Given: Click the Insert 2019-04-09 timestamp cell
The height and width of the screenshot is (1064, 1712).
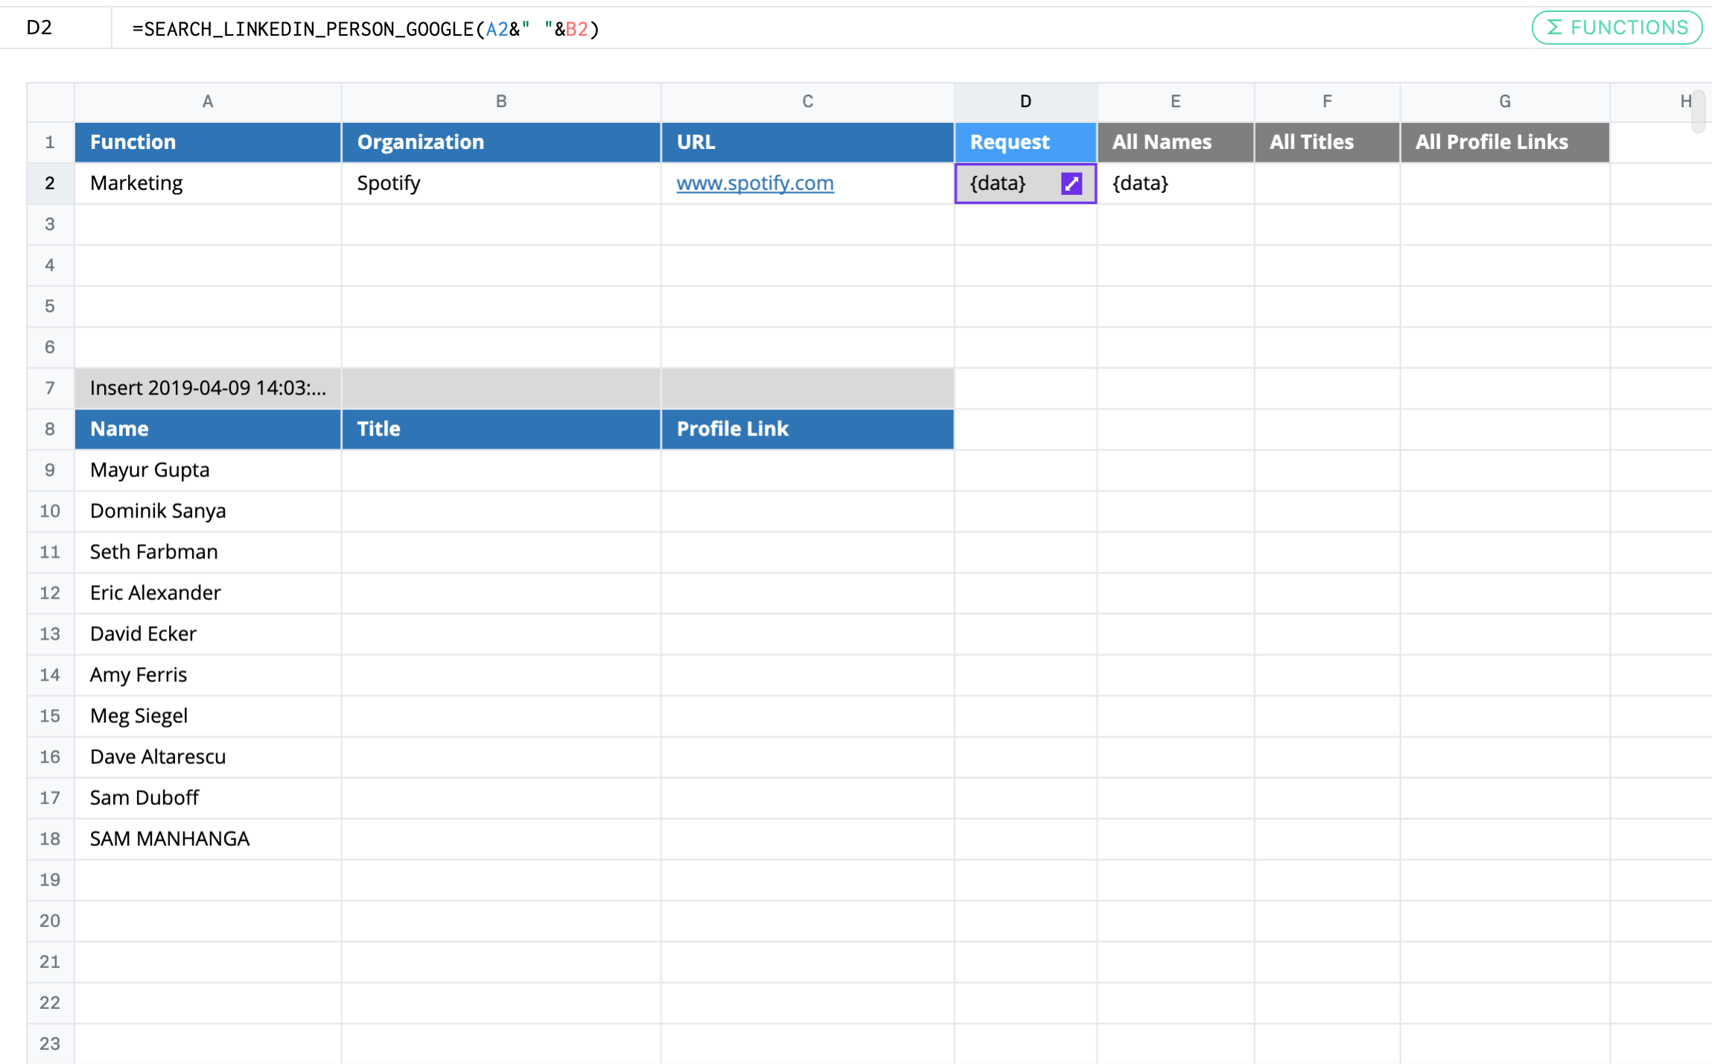Looking at the screenshot, I should pos(208,388).
